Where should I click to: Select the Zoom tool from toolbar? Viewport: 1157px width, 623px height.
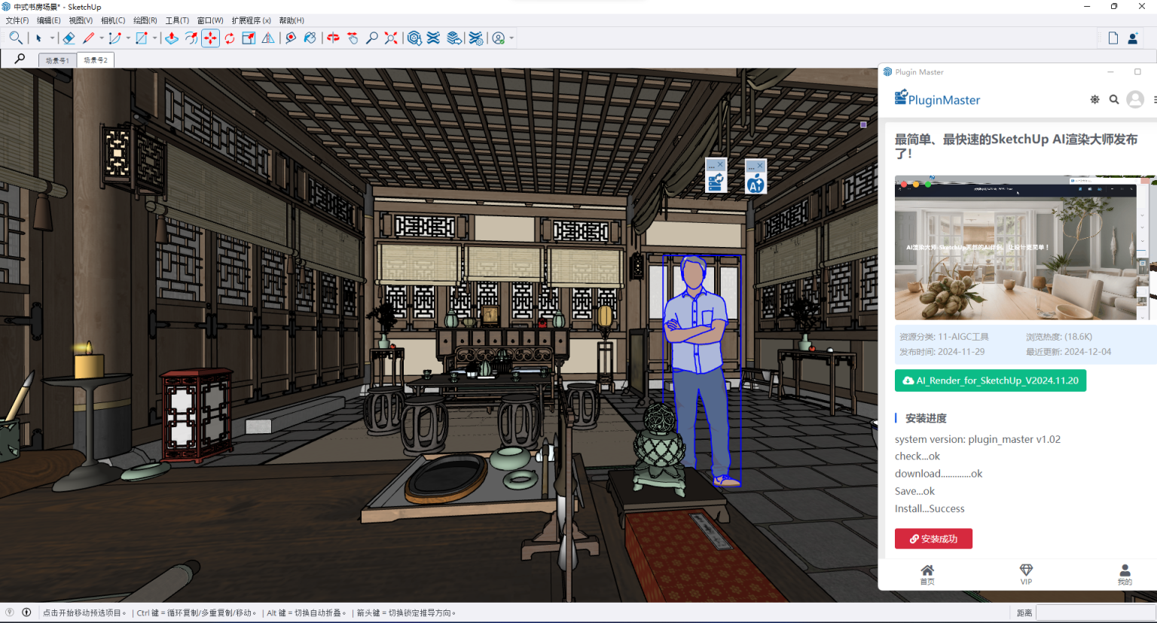point(372,38)
